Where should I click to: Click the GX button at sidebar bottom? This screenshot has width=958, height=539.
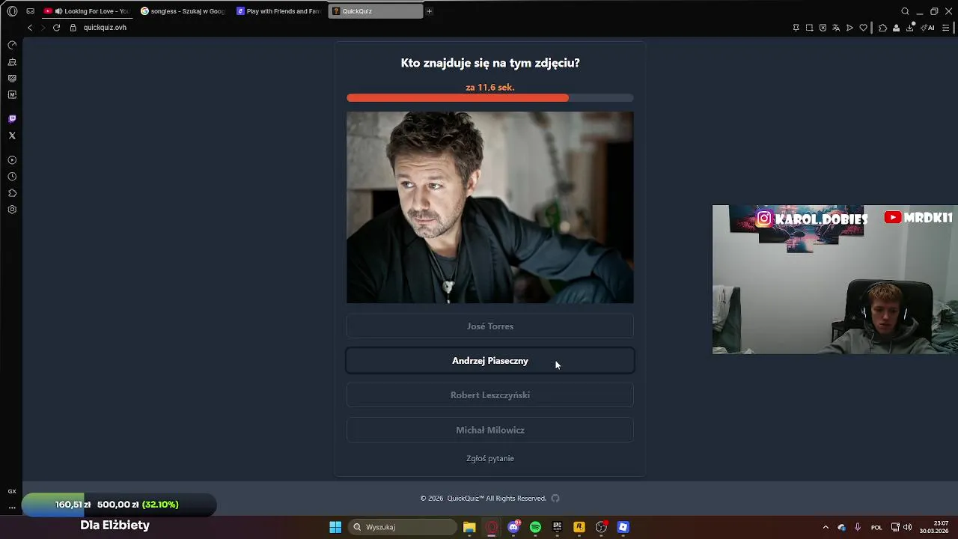[x=12, y=491]
